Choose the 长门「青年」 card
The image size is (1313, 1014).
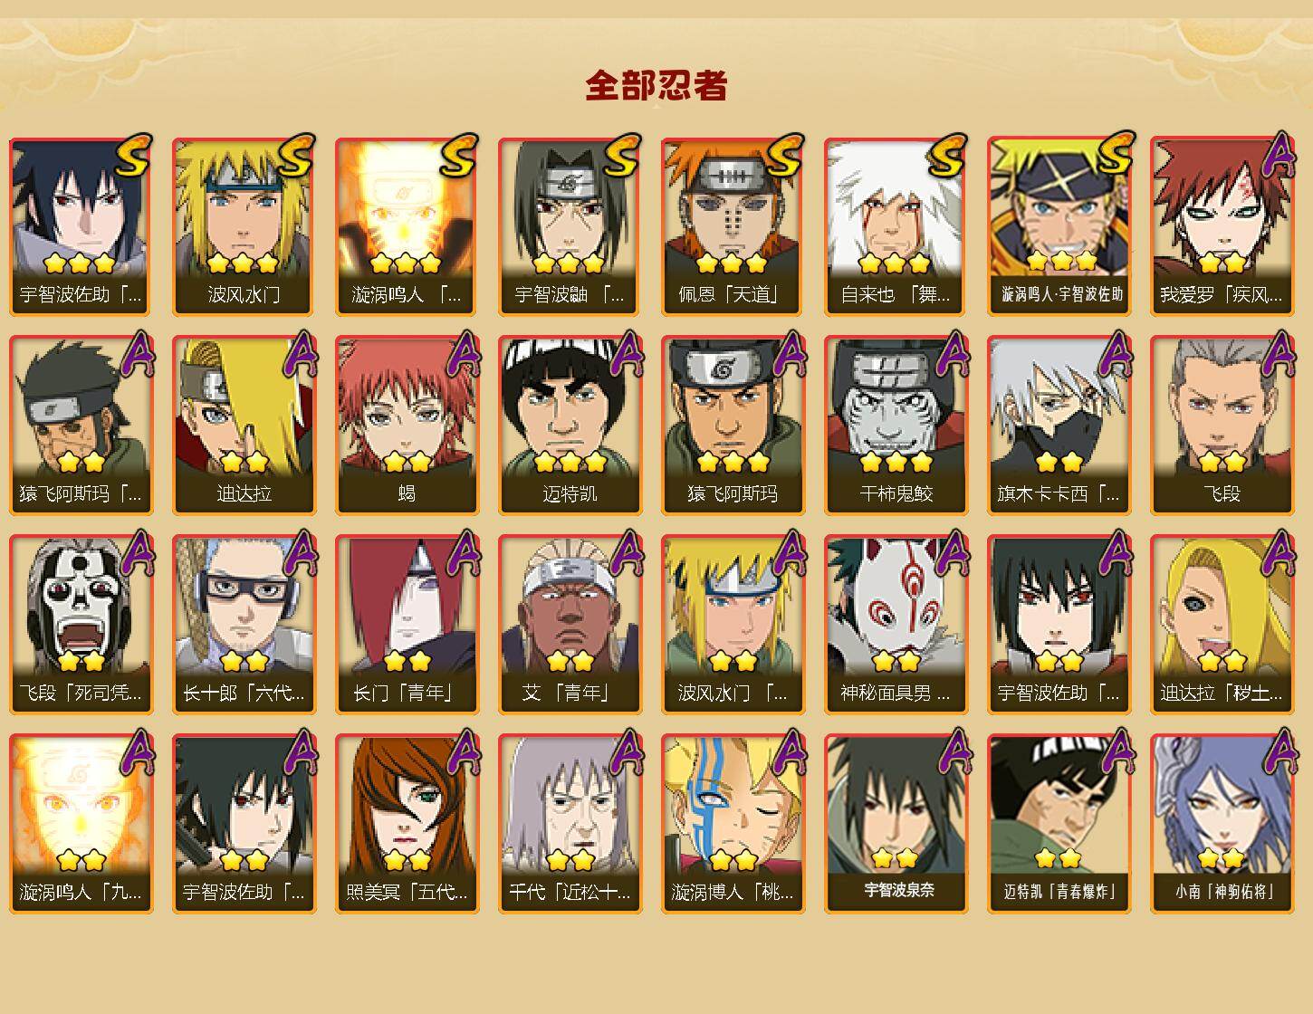point(407,625)
